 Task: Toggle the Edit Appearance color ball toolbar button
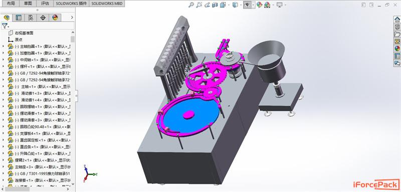pos(259,5)
